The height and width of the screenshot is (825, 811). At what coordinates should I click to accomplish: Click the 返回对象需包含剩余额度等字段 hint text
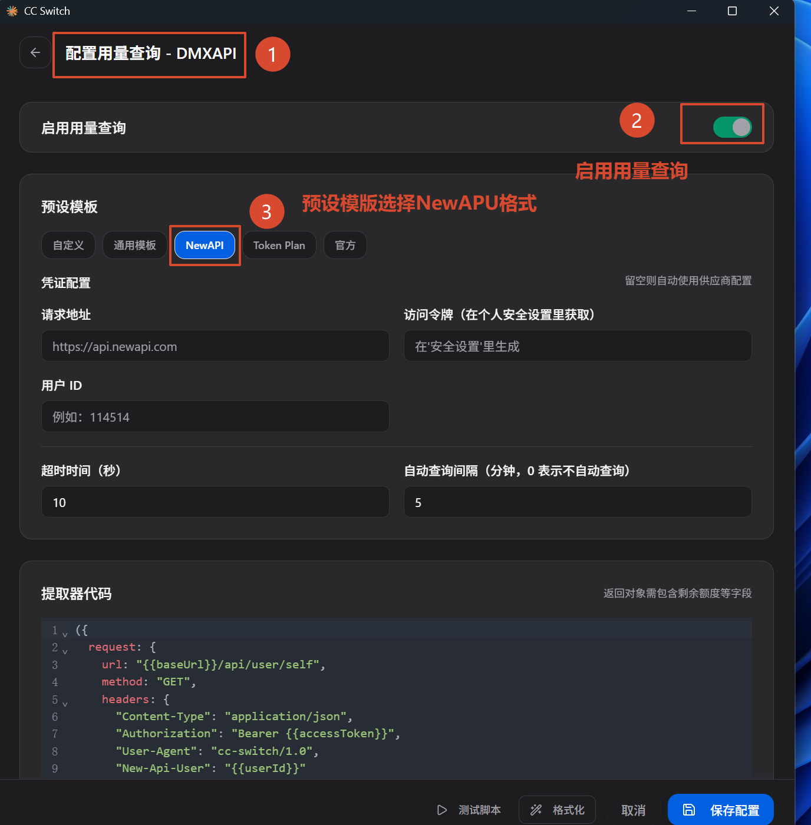[x=678, y=593]
